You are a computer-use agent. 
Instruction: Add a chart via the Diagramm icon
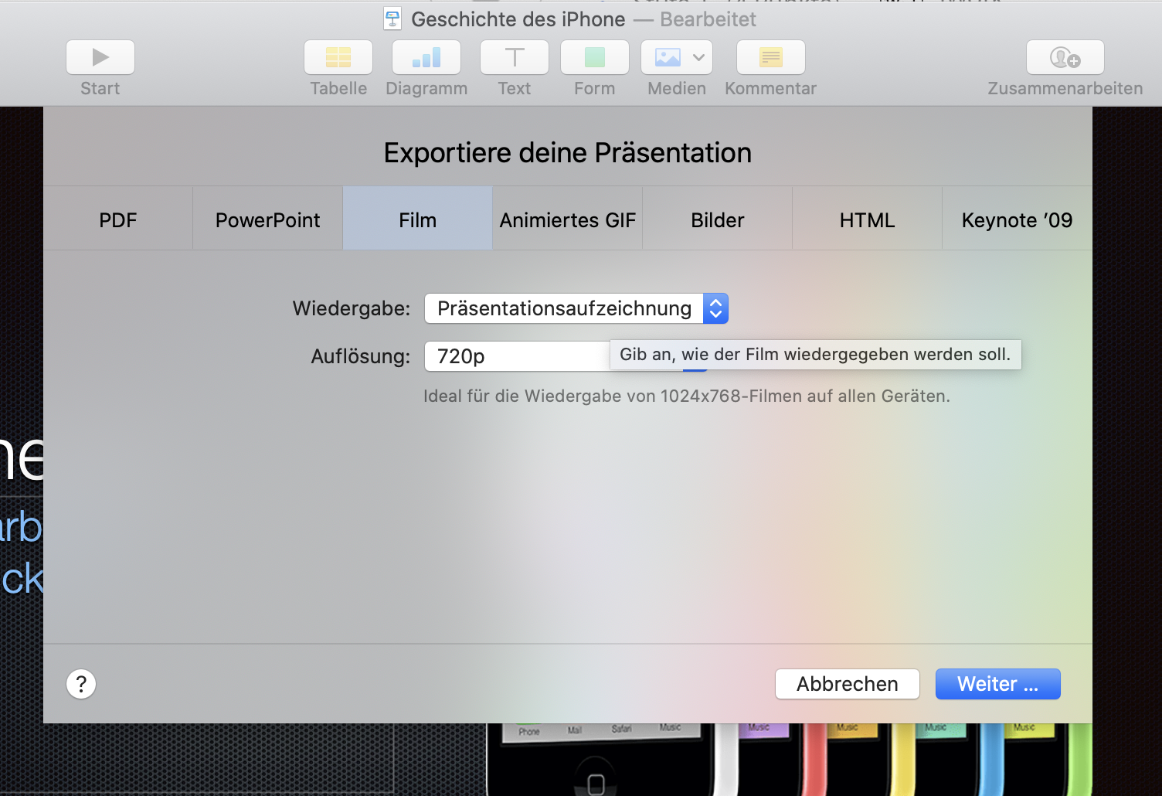click(x=426, y=57)
